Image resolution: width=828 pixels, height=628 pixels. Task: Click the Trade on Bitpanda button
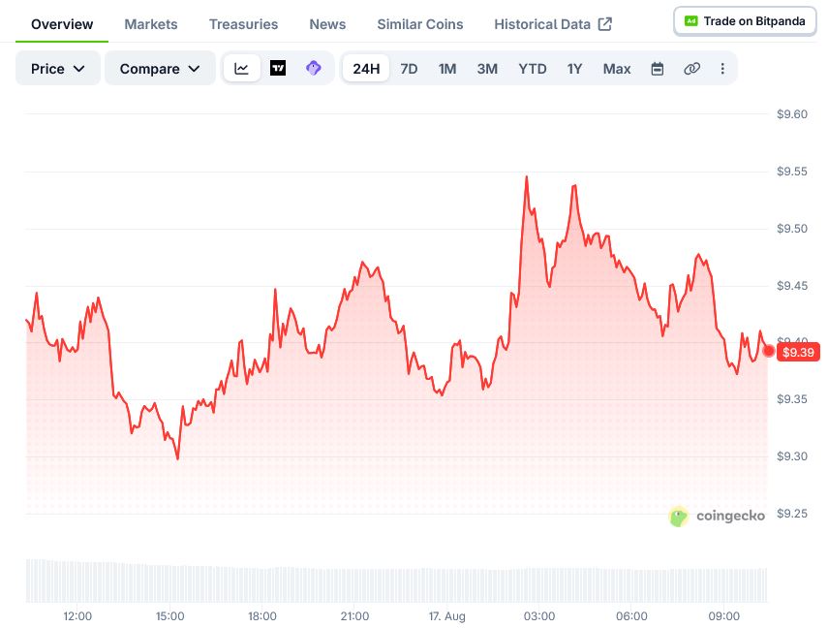(x=745, y=21)
